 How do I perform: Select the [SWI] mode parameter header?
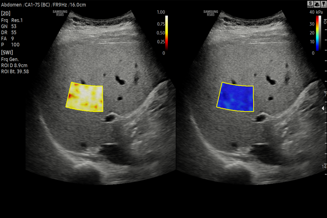tap(7, 52)
